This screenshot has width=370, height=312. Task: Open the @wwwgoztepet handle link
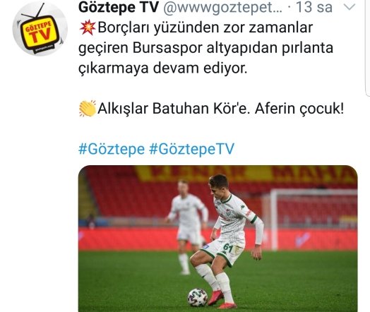coord(222,8)
